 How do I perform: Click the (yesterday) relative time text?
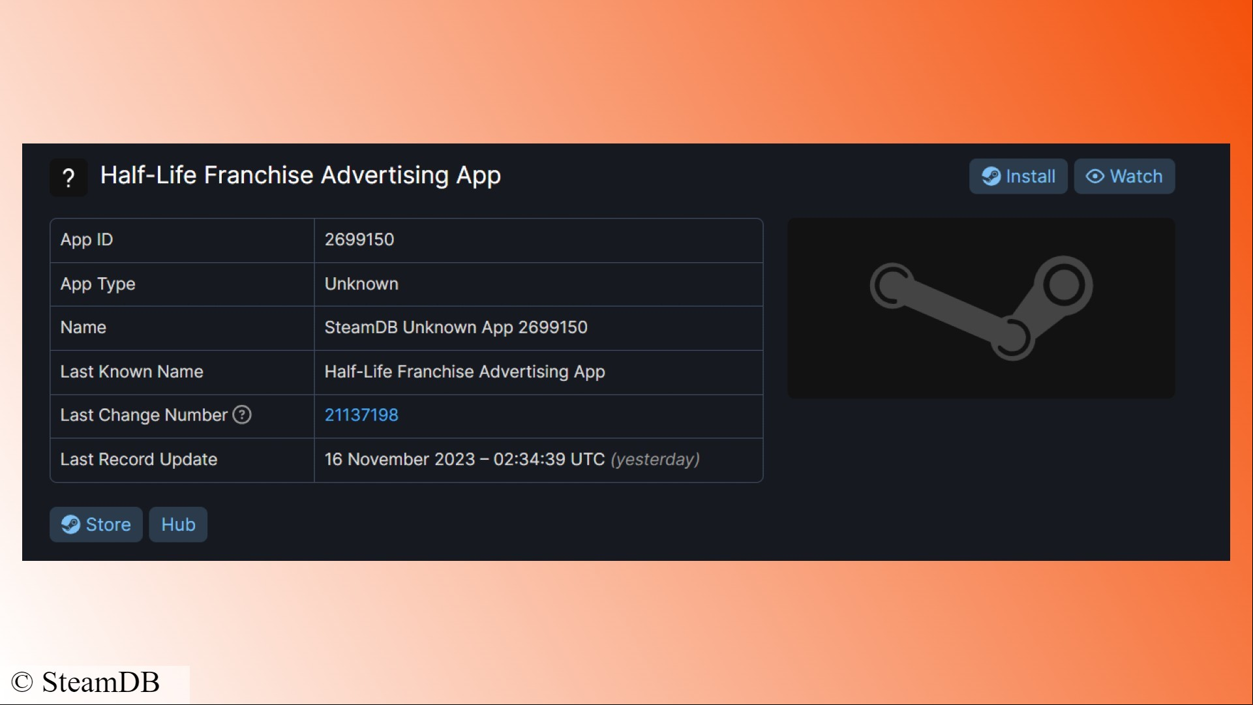pyautogui.click(x=655, y=460)
